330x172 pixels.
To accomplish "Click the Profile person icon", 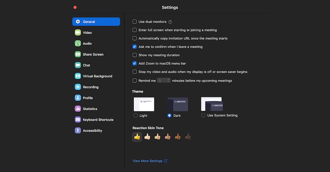I will [78, 98].
